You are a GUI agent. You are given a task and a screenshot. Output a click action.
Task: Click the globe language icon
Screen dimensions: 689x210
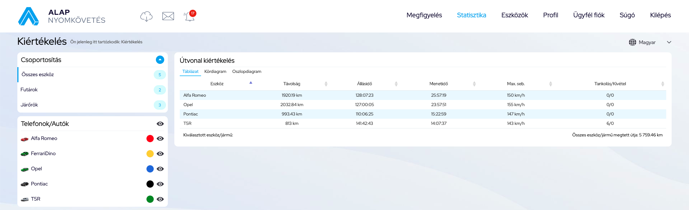632,42
